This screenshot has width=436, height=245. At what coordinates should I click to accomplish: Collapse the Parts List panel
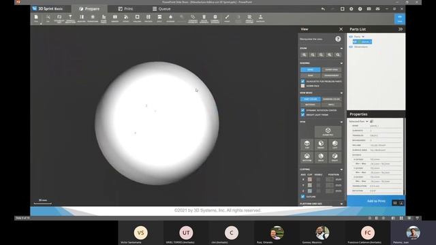401,29
